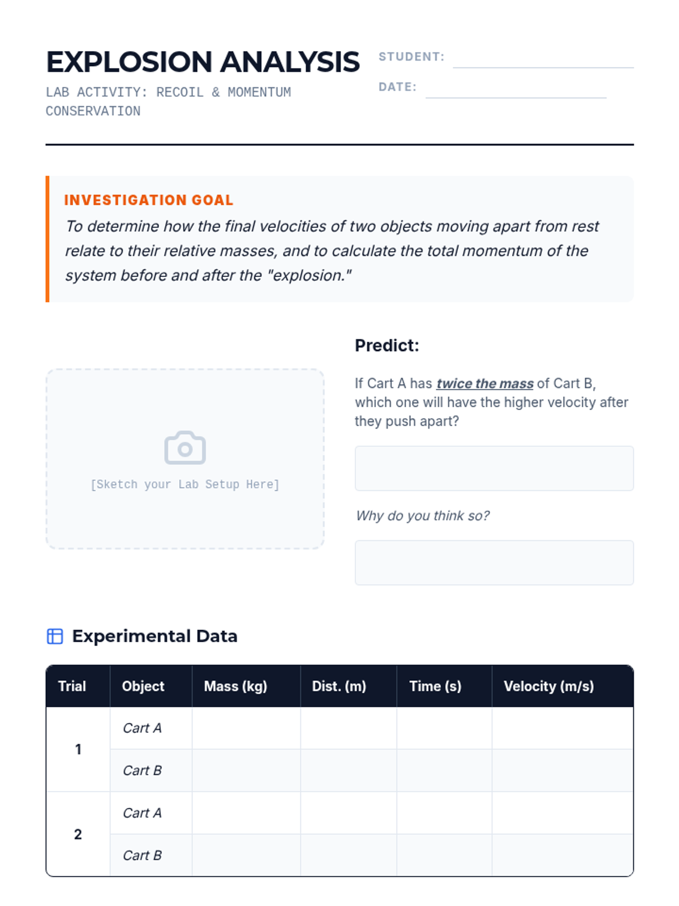Click the Student name line
This screenshot has width=679, height=906.
point(543,59)
